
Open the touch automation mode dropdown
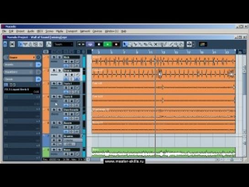(x=63, y=44)
